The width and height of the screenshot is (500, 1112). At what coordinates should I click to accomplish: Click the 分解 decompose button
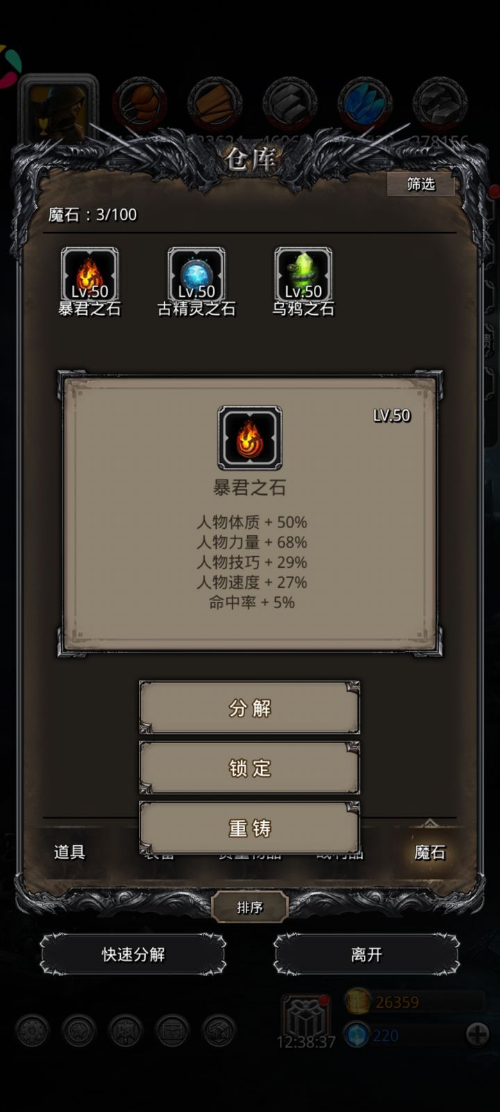pos(249,708)
